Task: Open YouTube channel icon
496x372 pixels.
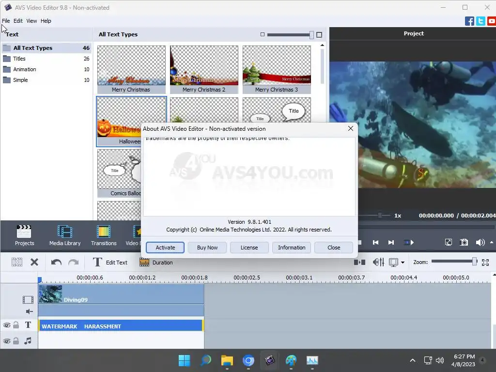Action: click(x=492, y=21)
